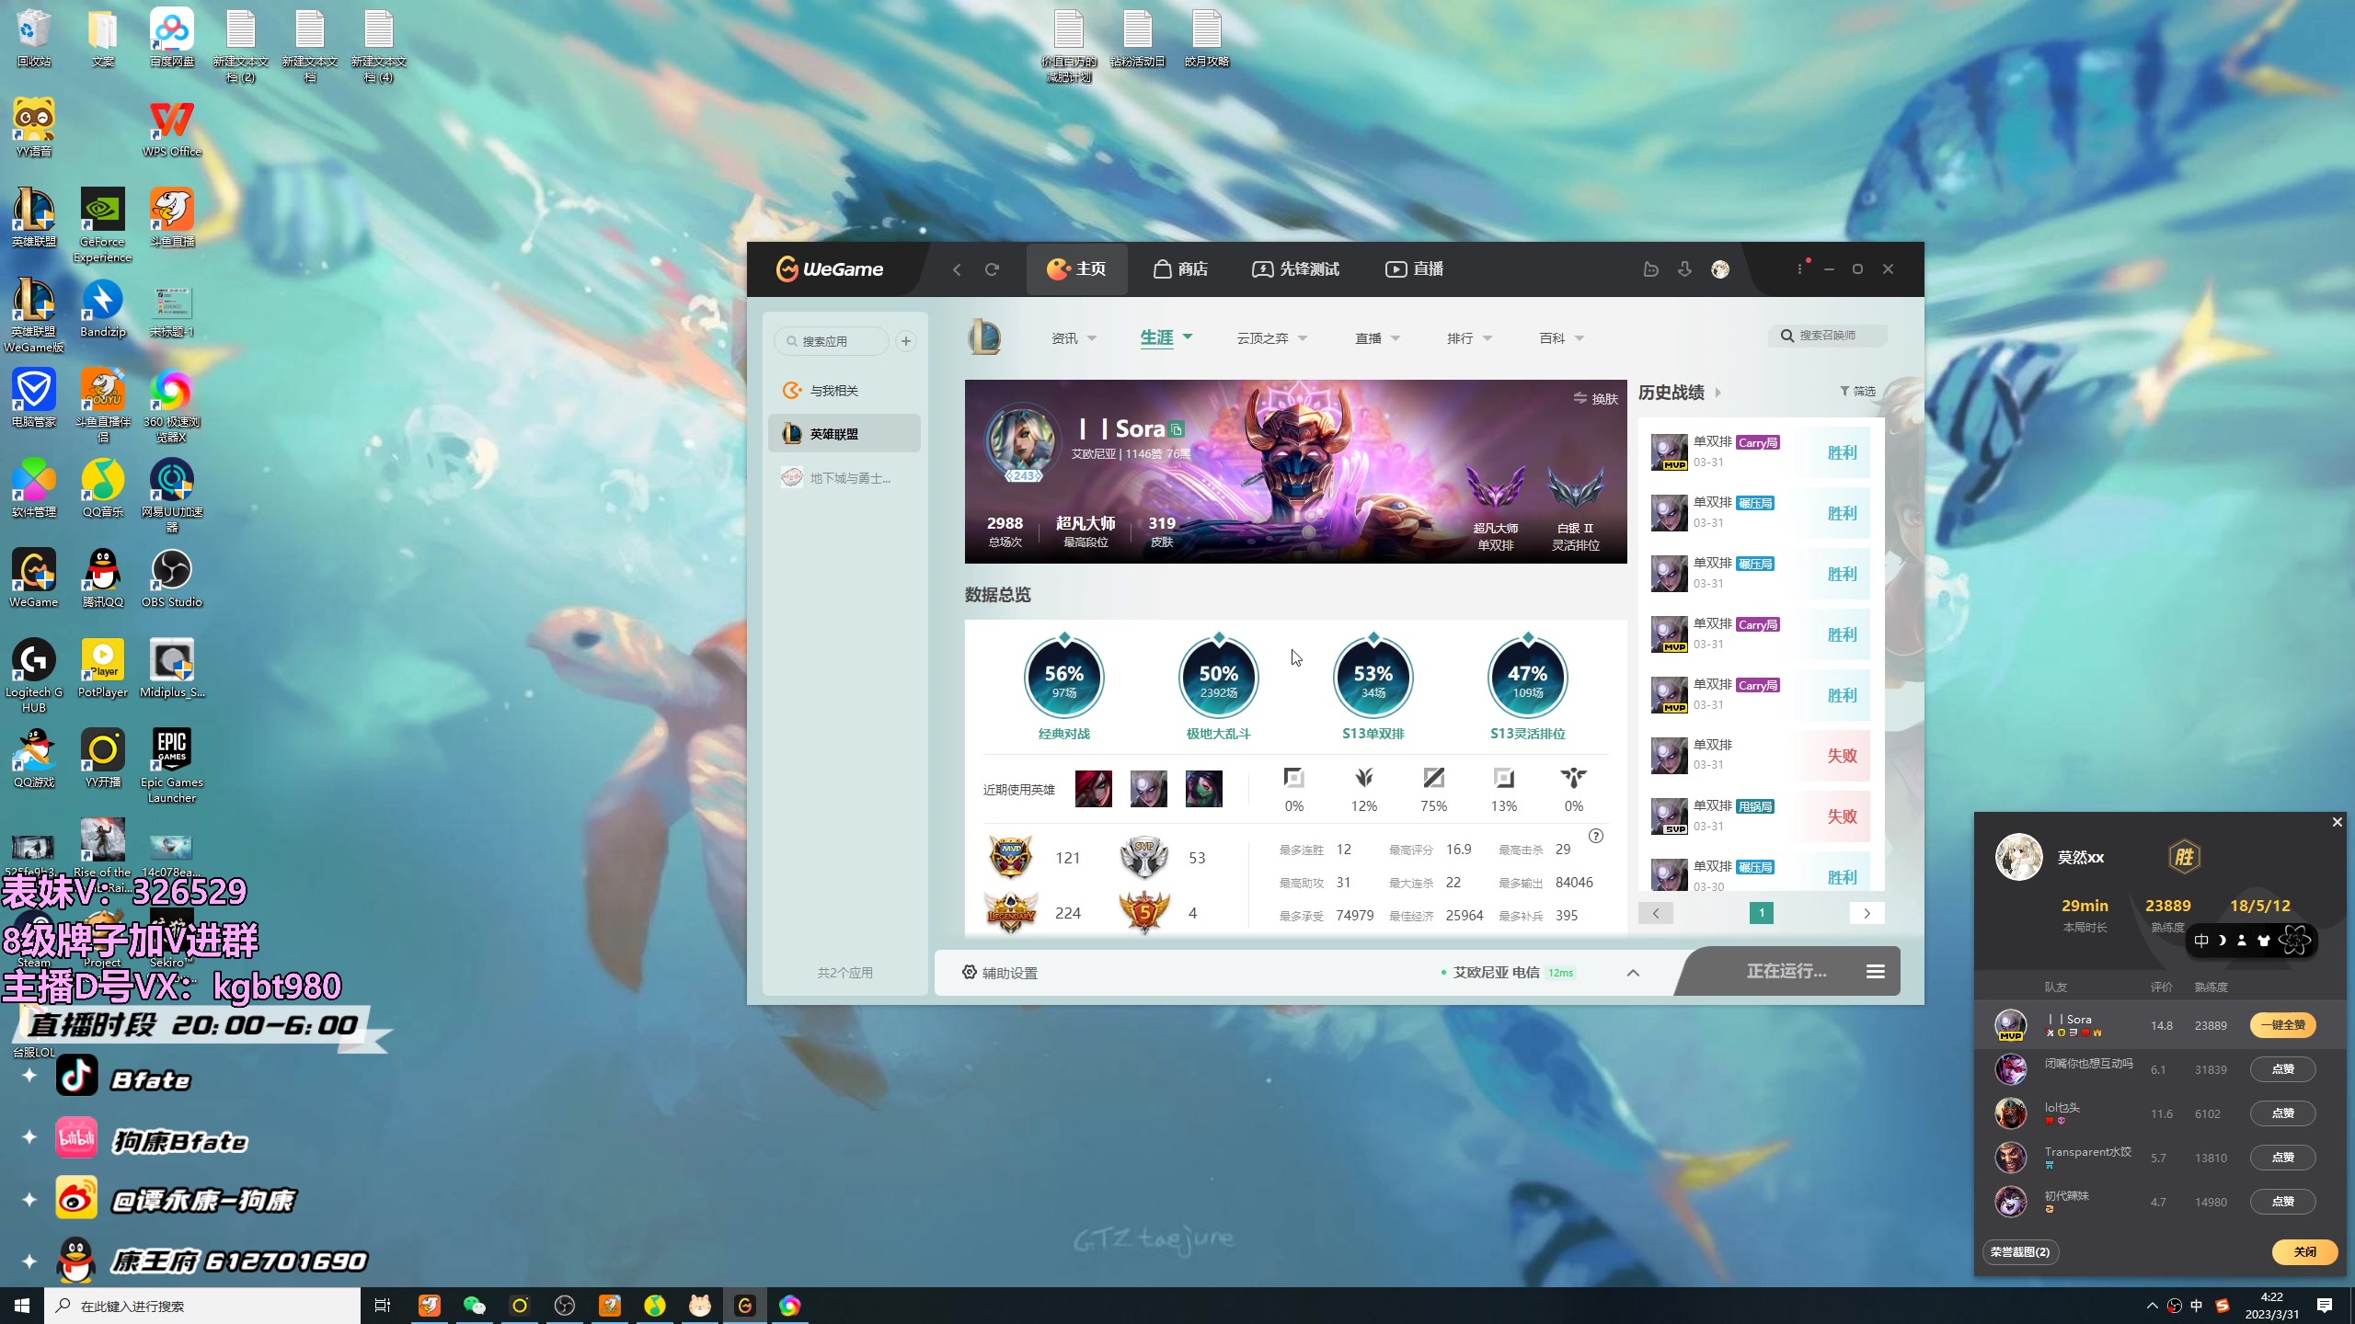Open the hamburger menu beside 正在运行
The width and height of the screenshot is (2355, 1324).
coord(1876,972)
